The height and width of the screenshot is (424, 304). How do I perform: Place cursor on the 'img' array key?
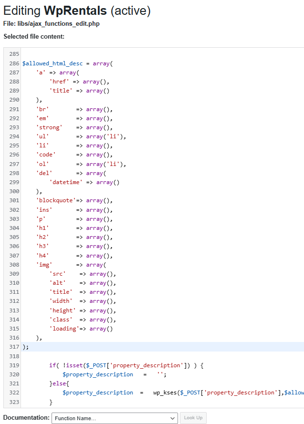tap(44, 265)
